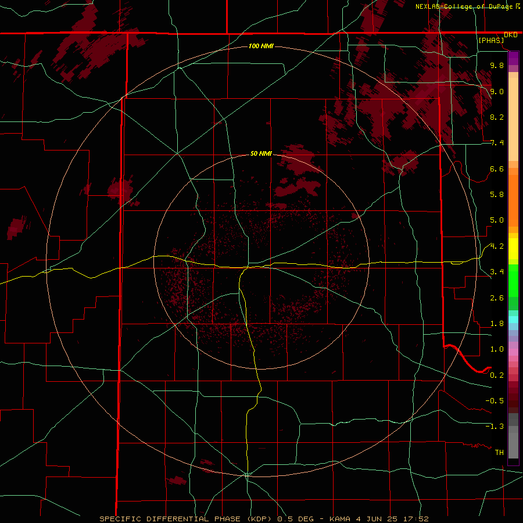The height and width of the screenshot is (523, 523).
Task: Select the -1.3 color scale value
Action: click(x=495, y=427)
